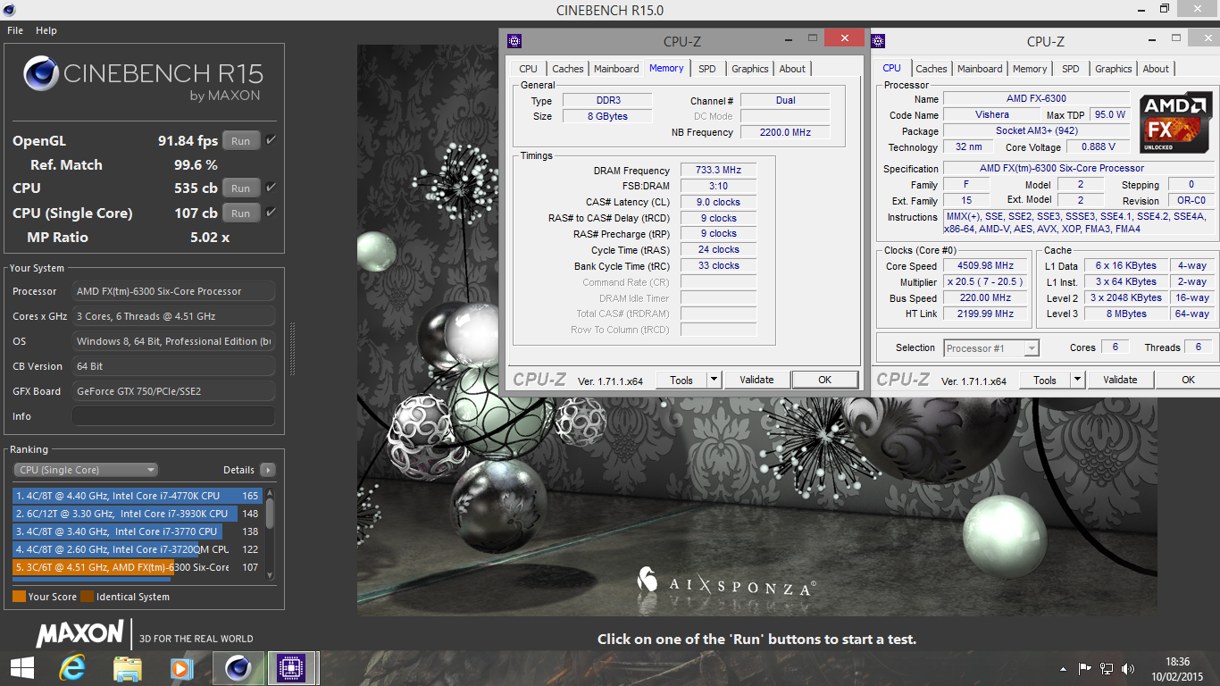Open File Explorer taskbar icon

(x=127, y=668)
